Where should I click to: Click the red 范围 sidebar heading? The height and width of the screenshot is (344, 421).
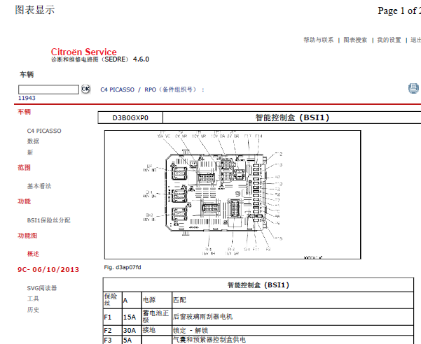(x=24, y=167)
